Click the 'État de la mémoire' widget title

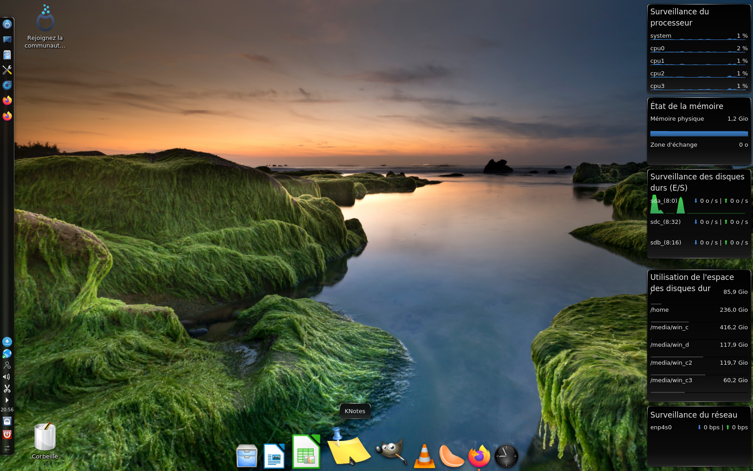tap(687, 106)
